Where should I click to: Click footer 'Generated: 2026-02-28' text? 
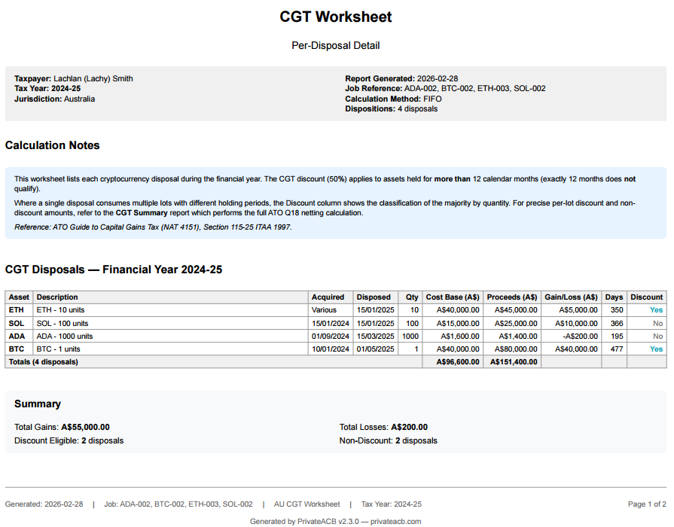[x=44, y=504]
